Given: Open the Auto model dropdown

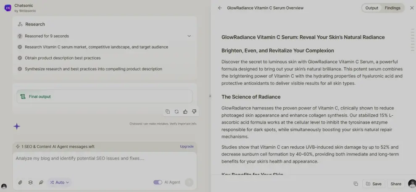Looking at the screenshot, I should (59, 182).
